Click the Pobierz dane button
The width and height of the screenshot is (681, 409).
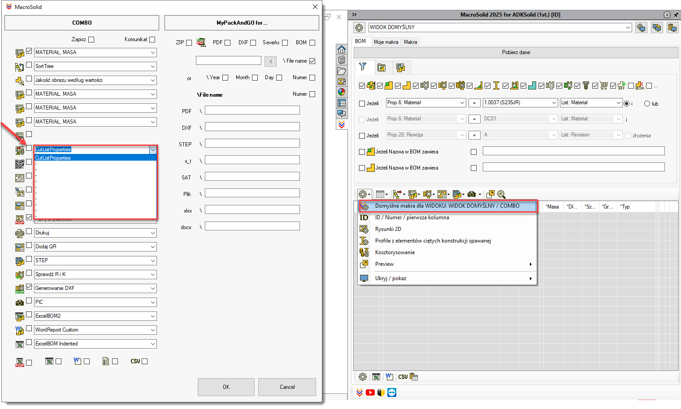tap(516, 52)
